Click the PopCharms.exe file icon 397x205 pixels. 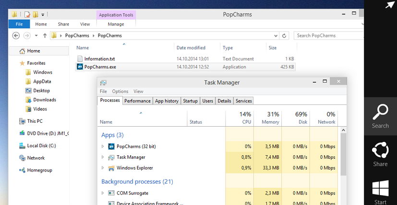click(80, 67)
